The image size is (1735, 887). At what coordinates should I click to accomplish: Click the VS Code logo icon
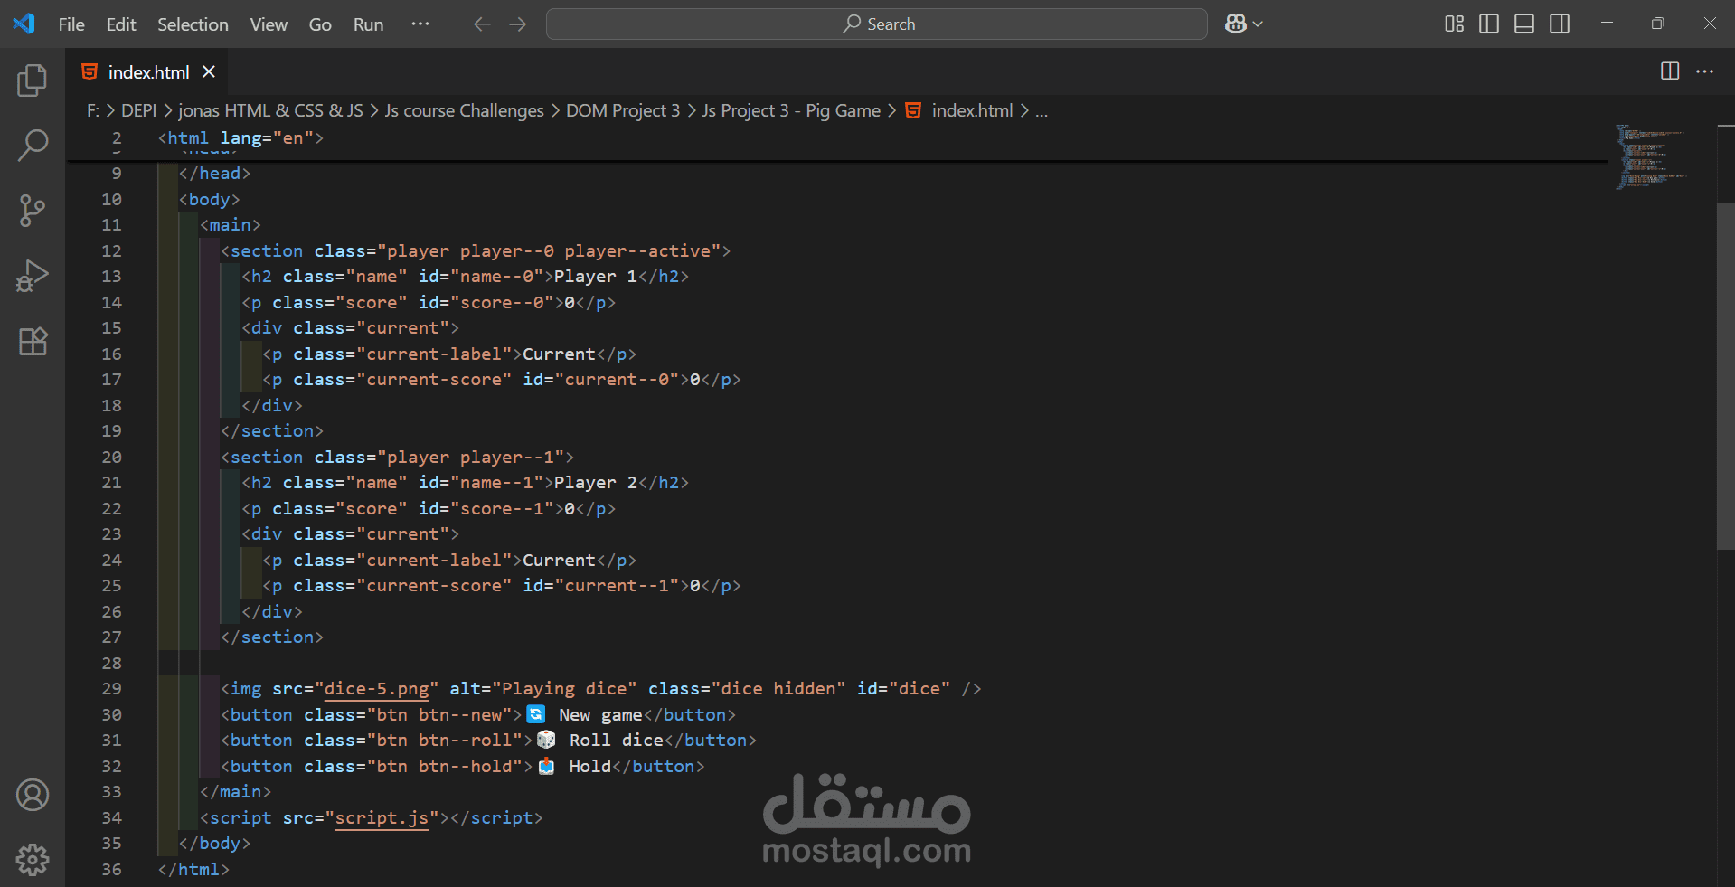click(24, 24)
